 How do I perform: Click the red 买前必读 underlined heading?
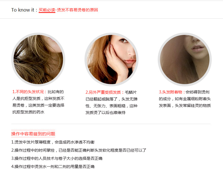click(x=47, y=10)
